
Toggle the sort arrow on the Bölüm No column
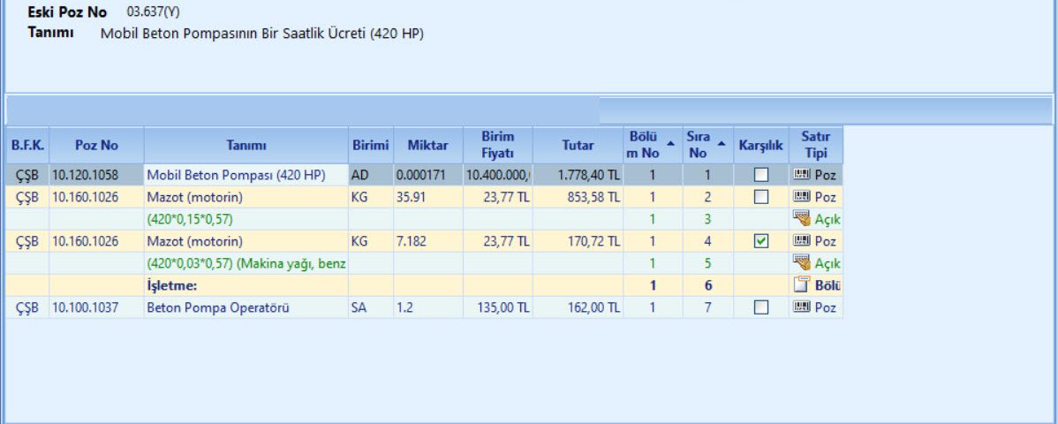[x=669, y=141]
